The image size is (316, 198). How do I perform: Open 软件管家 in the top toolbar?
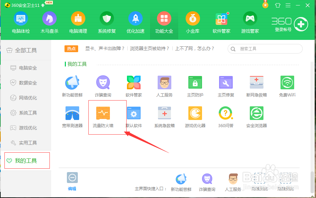(221, 22)
